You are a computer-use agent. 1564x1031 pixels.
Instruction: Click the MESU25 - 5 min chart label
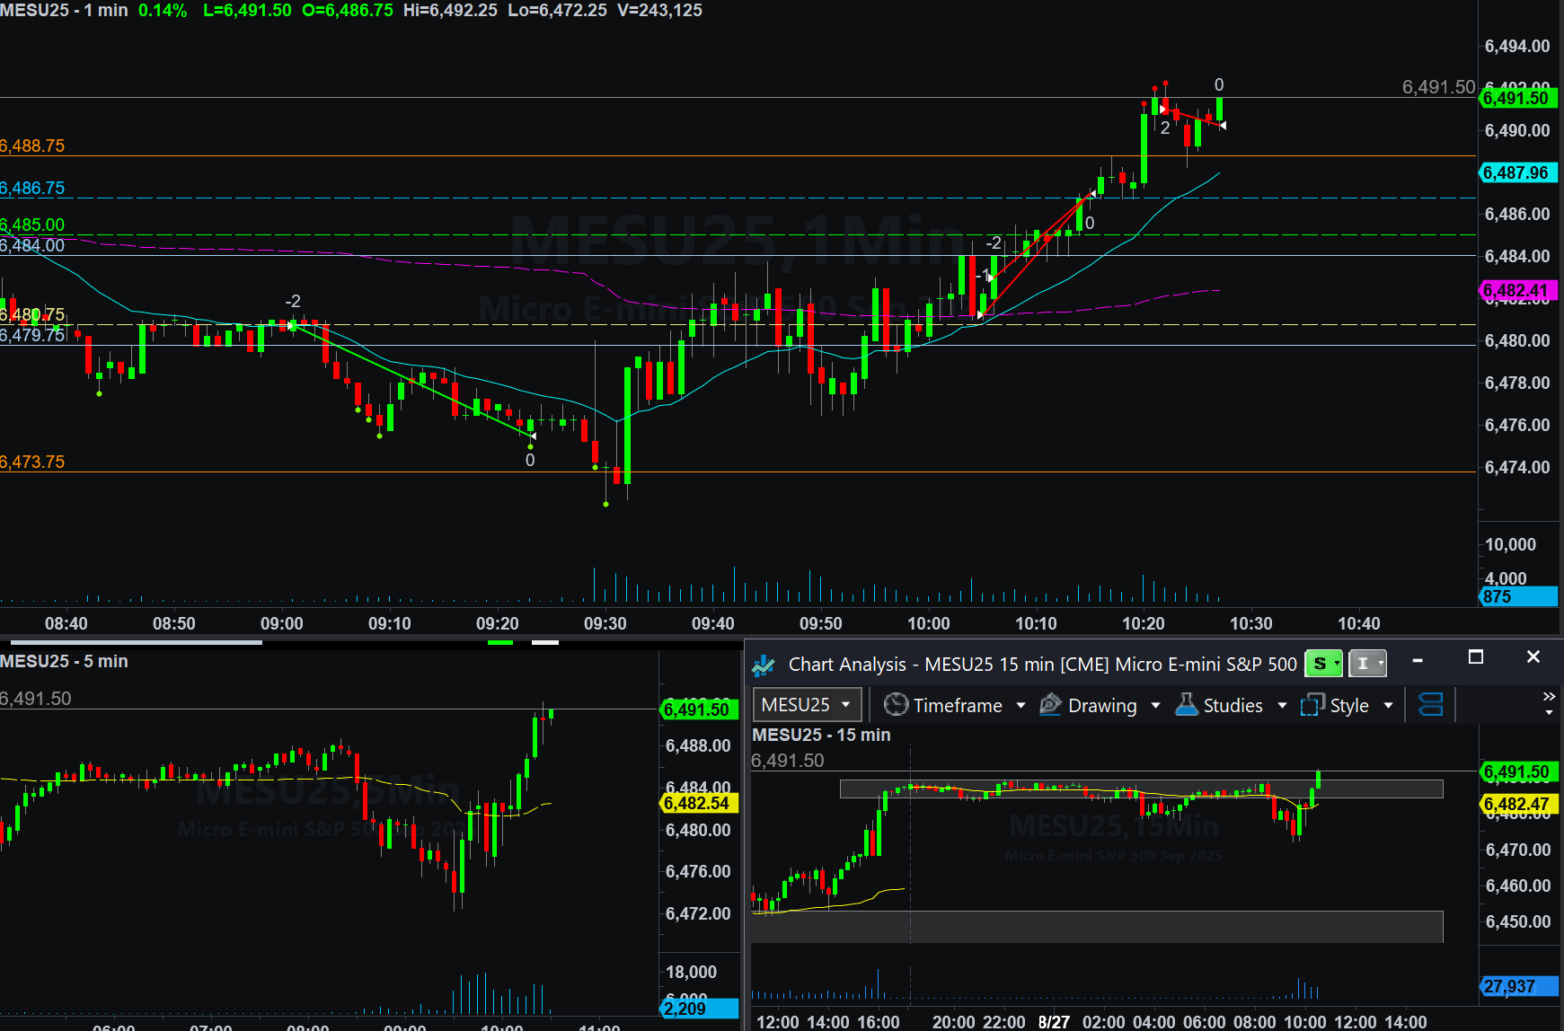pos(64,662)
